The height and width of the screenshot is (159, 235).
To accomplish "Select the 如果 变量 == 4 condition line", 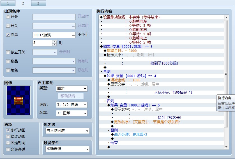I will [x=161, y=76].
